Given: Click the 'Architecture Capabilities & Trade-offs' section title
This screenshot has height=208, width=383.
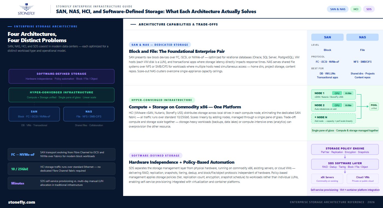Looking at the screenshot, I should [x=178, y=24].
